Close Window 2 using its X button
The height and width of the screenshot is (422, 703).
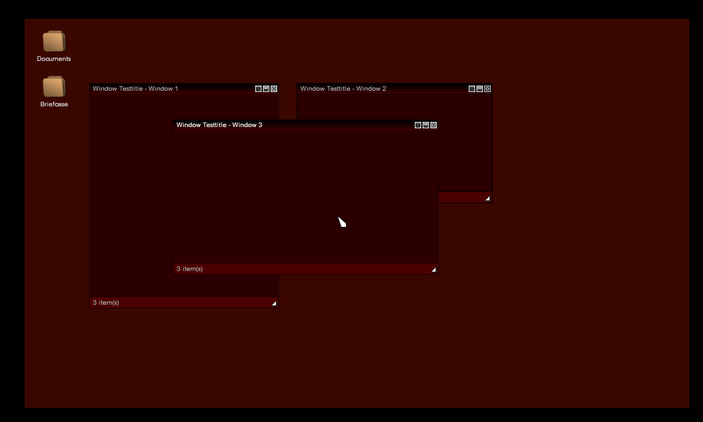(x=487, y=89)
